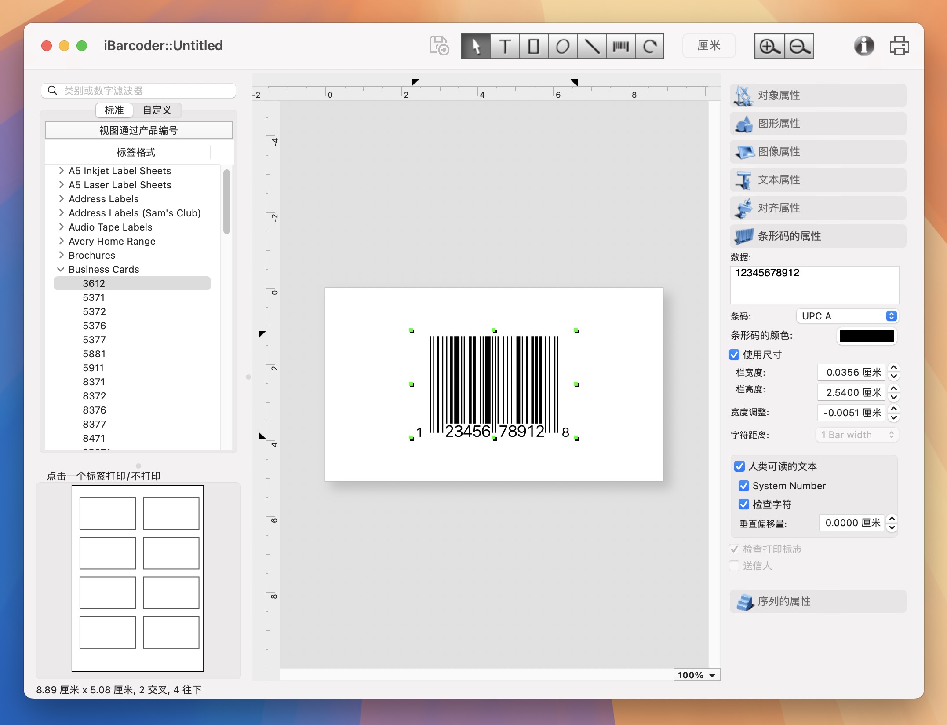Select the arrow selection tool
The width and height of the screenshot is (947, 725).
[475, 46]
